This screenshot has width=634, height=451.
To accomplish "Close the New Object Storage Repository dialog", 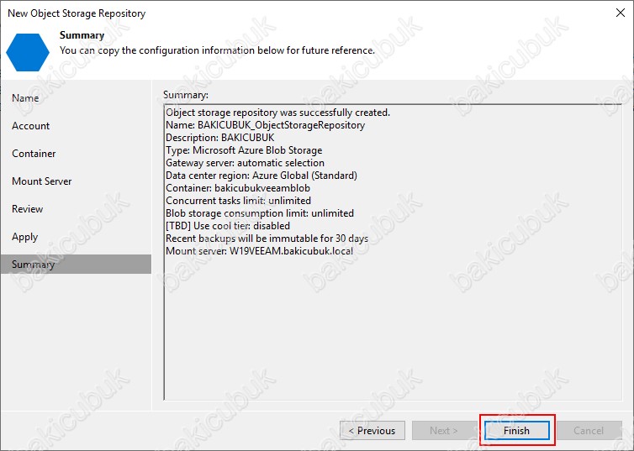I will point(621,13).
